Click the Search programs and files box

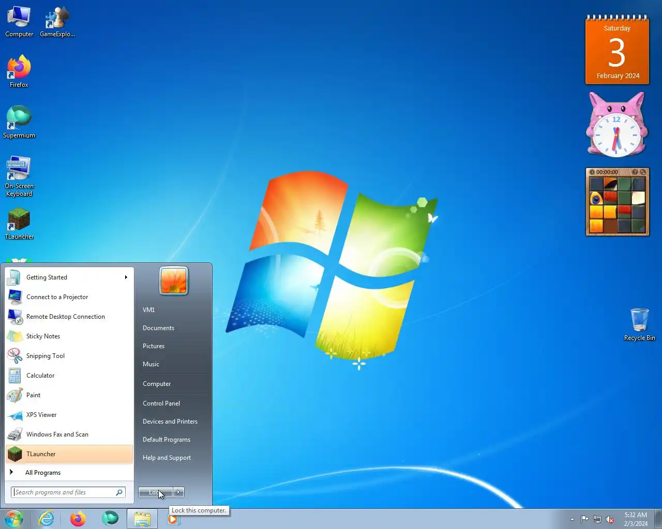click(68, 492)
